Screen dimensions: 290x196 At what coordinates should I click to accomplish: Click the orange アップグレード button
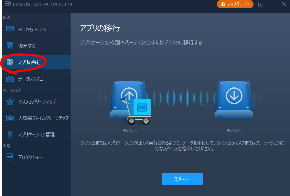click(235, 4)
